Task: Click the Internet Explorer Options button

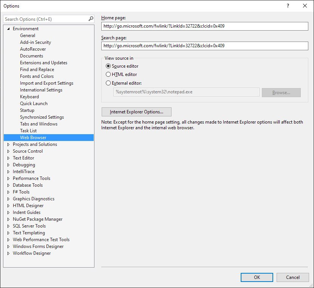Action: 136,112
